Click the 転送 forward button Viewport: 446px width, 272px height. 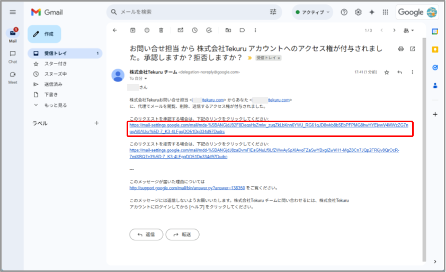pyautogui.click(x=182, y=234)
